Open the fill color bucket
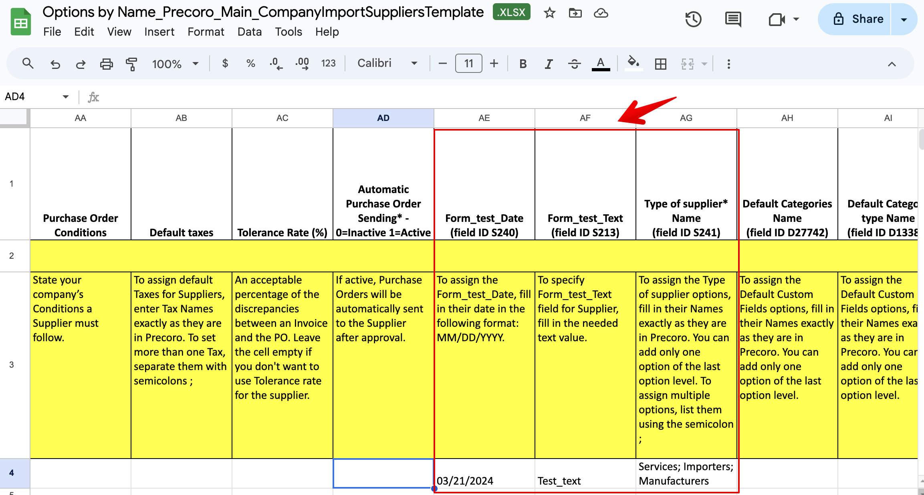This screenshot has height=495, width=924. [x=633, y=63]
